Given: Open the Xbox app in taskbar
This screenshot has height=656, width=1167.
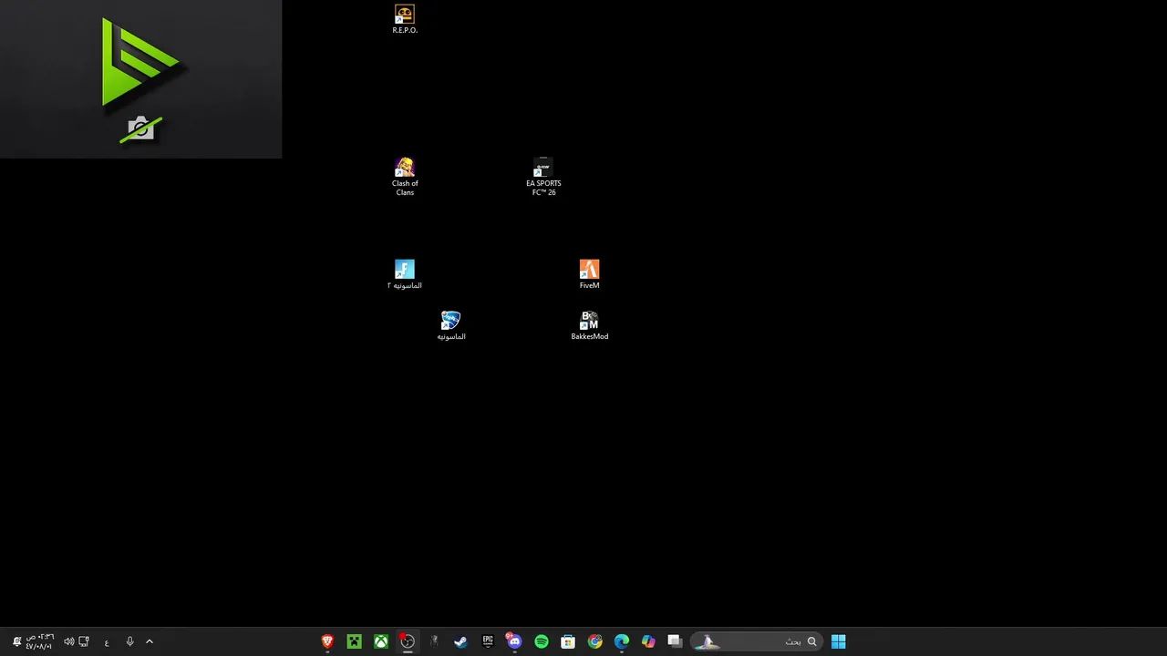Looking at the screenshot, I should tap(381, 641).
